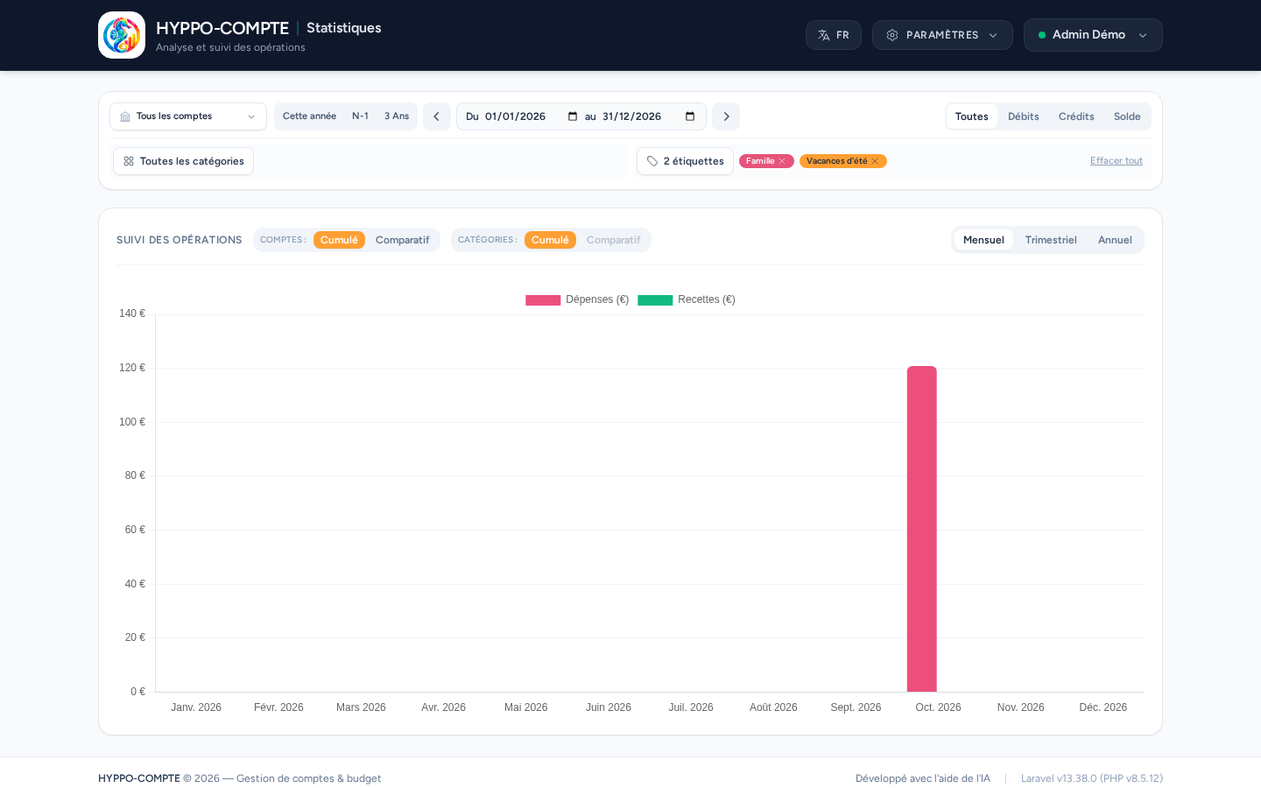The width and height of the screenshot is (1261, 788).
Task: Select the Toutes operations tab
Action: (972, 116)
